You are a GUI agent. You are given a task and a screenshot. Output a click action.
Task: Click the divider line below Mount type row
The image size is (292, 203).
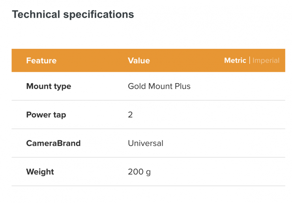[148, 101]
